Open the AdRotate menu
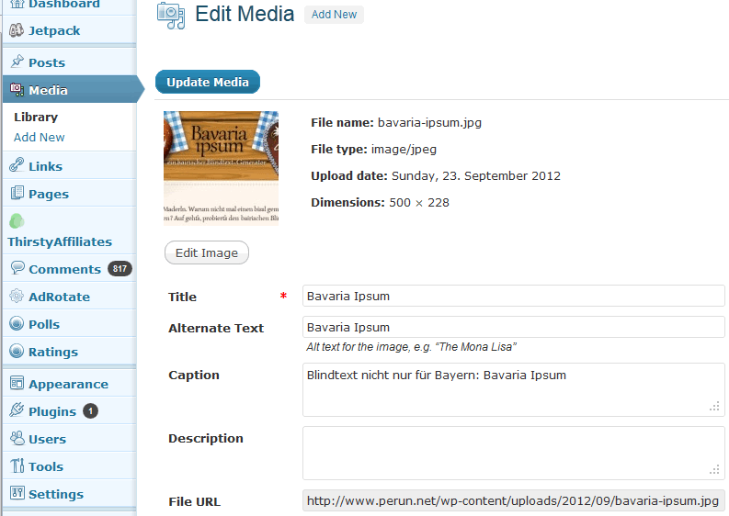 pyautogui.click(x=60, y=297)
